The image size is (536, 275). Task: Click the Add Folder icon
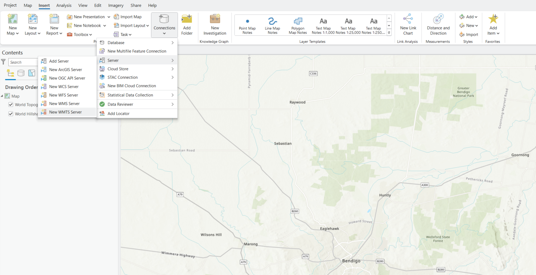coord(187,19)
